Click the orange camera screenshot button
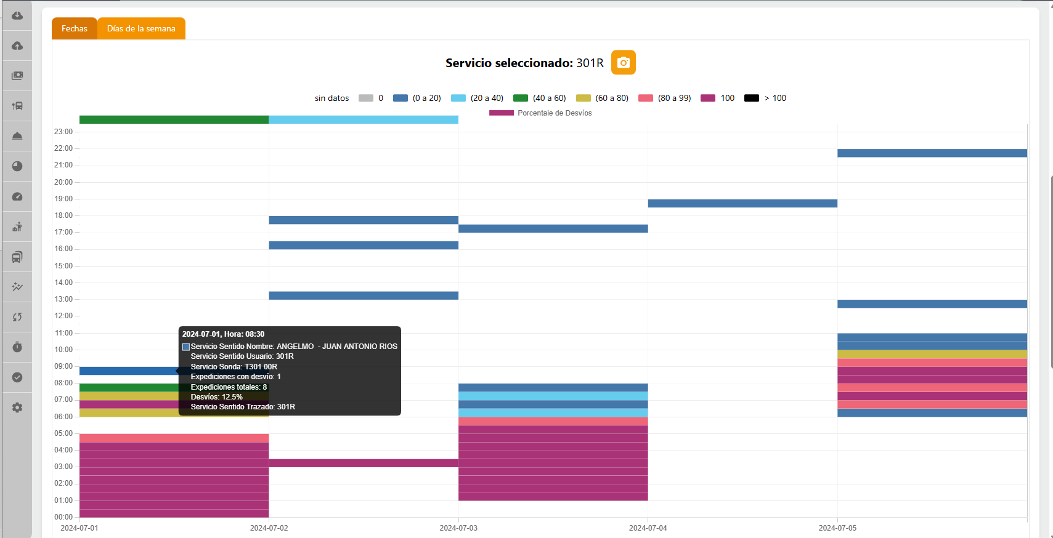1053x538 pixels. [x=623, y=63]
